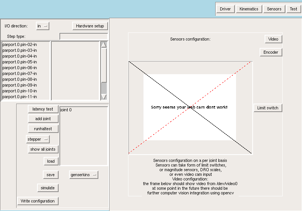Open the genserkins kinematics dropdown
The height and width of the screenshot is (211, 302).
point(84,175)
